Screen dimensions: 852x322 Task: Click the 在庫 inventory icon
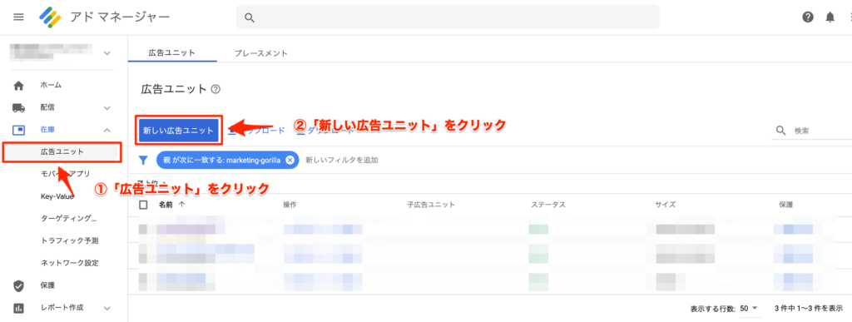point(18,130)
